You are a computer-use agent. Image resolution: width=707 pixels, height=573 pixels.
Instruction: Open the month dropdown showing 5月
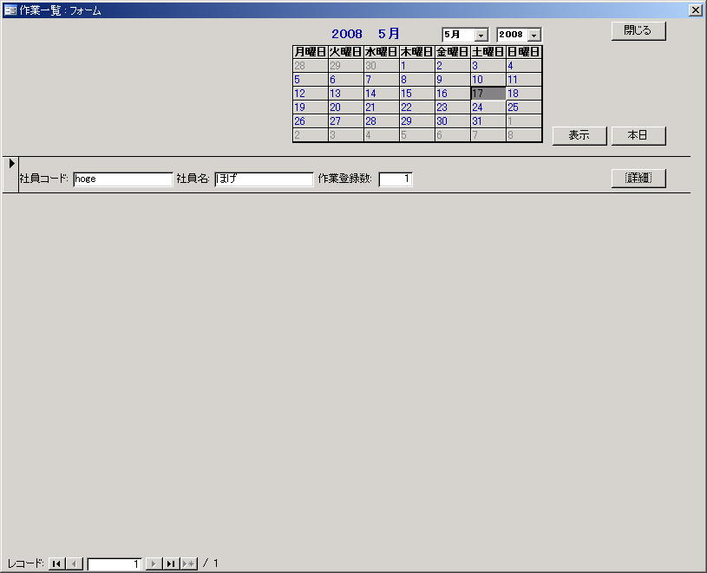click(481, 35)
